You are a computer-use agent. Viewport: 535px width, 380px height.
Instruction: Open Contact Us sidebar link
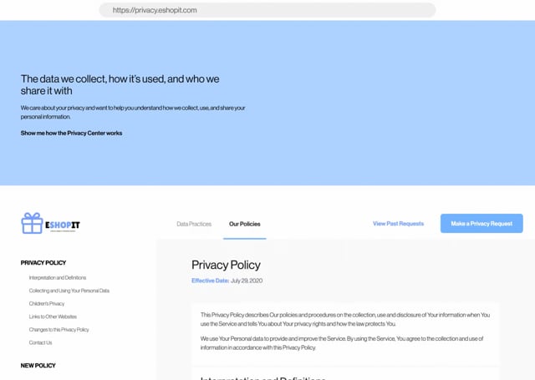41,342
